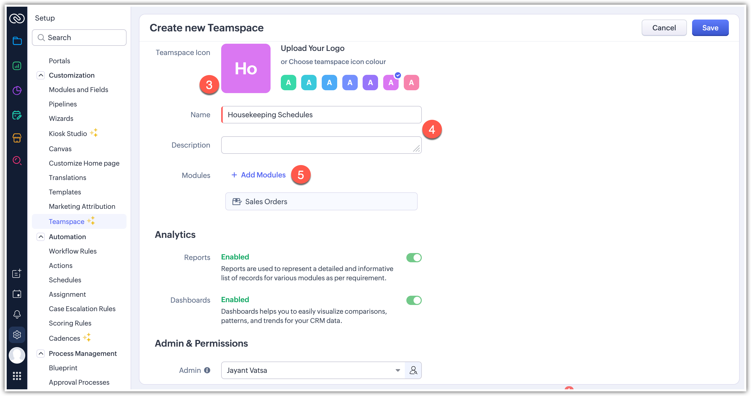Open the folder modules icon in sidebar
The image size is (752, 396).
click(x=17, y=41)
